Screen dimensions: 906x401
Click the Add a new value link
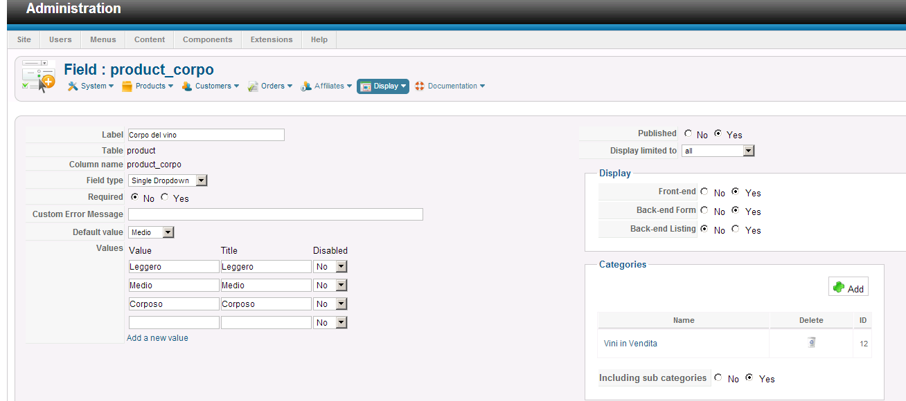tap(157, 338)
